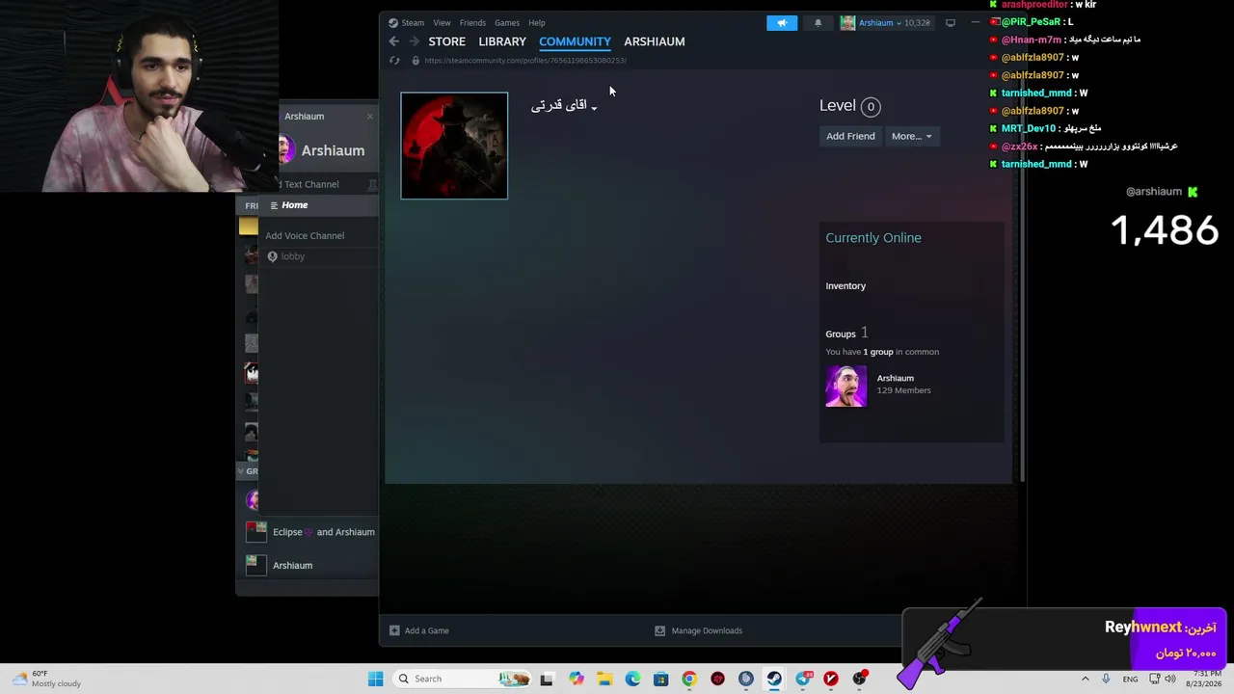This screenshot has width=1234, height=694.
Task: Click the lobby voice channel icon
Action: click(272, 256)
